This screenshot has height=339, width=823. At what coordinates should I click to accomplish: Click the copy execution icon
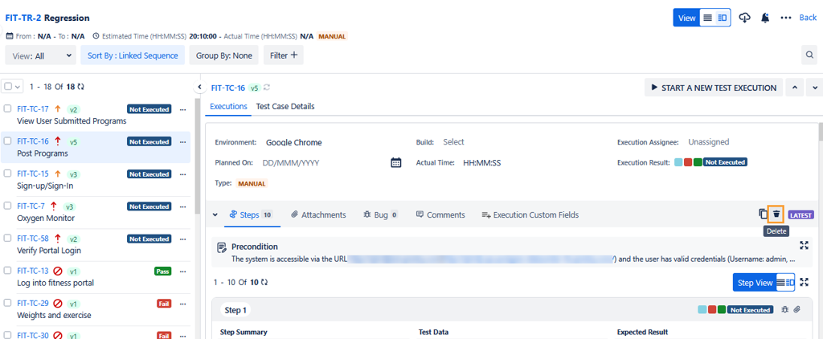[763, 214]
